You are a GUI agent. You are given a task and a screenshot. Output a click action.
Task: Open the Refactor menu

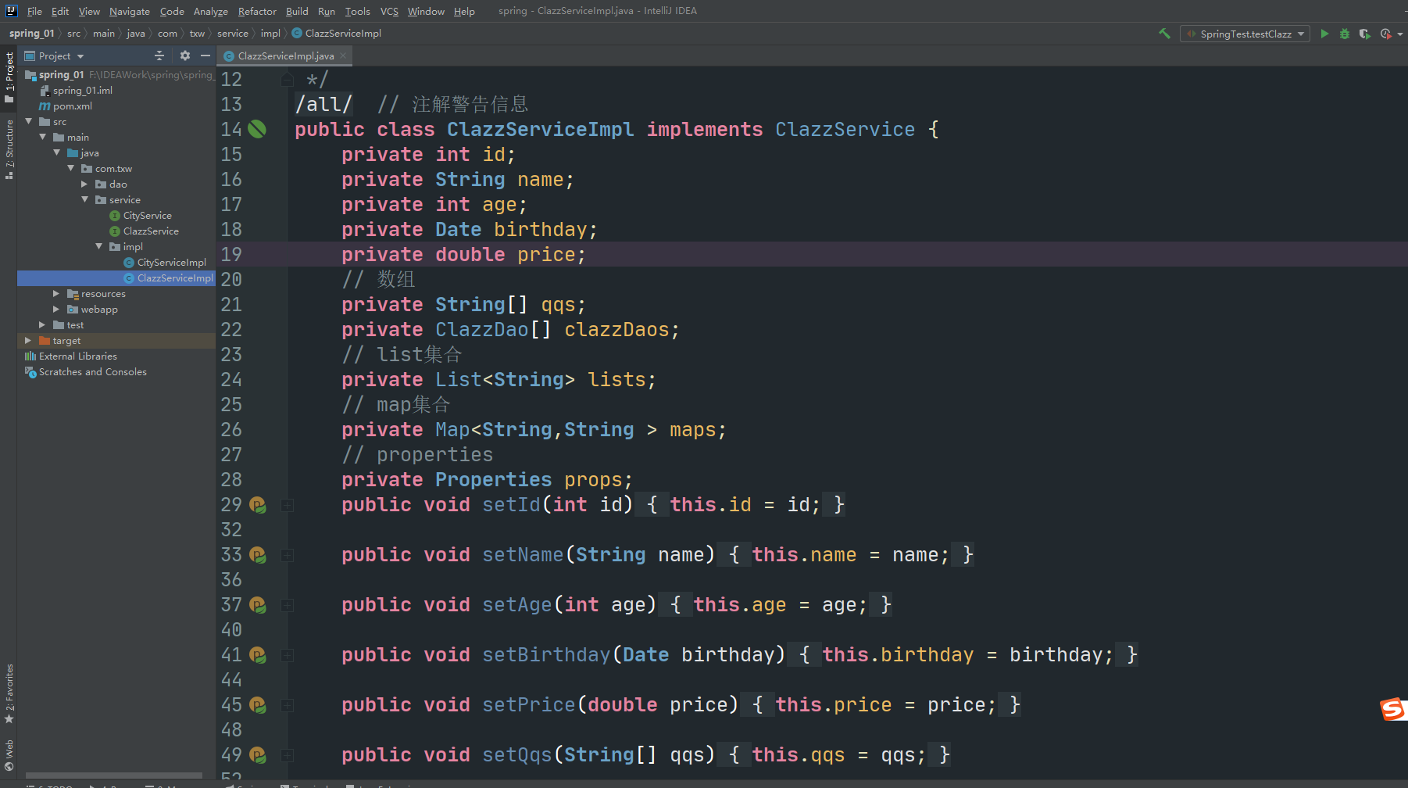pyautogui.click(x=257, y=11)
